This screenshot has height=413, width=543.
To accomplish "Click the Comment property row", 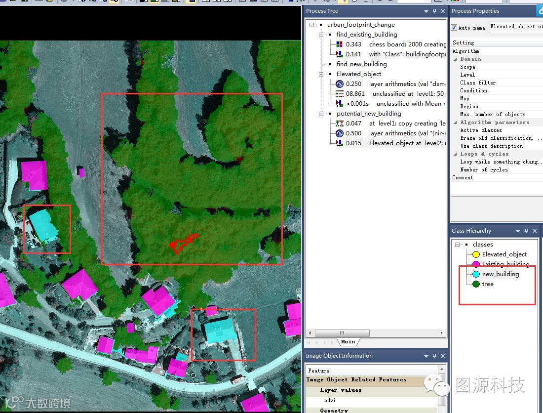I will 497,178.
